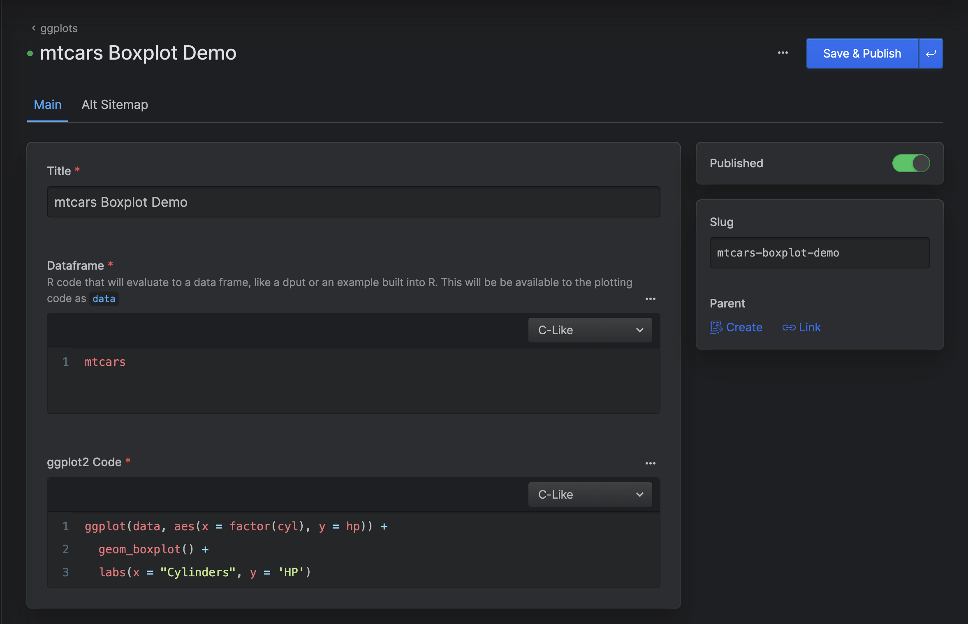Click the geom_boxplot() code line
This screenshot has width=968, height=624.
pos(154,549)
